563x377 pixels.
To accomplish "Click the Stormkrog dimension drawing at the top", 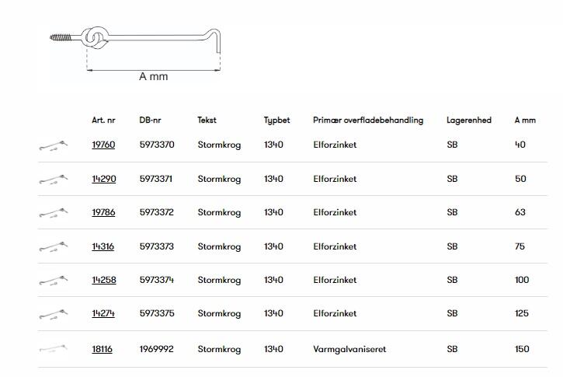I will point(136,47).
